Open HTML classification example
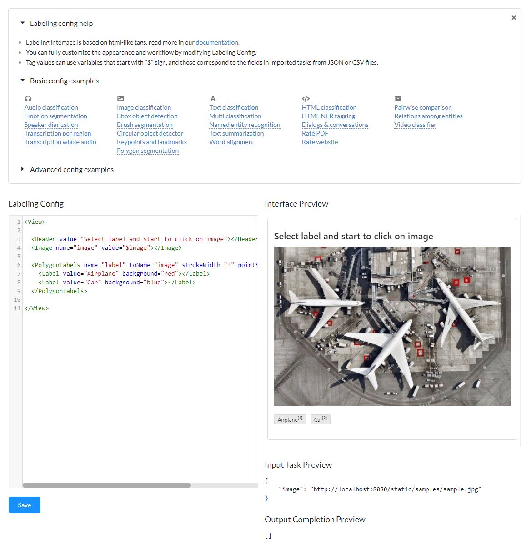This screenshot has height=550, width=531. tap(329, 108)
